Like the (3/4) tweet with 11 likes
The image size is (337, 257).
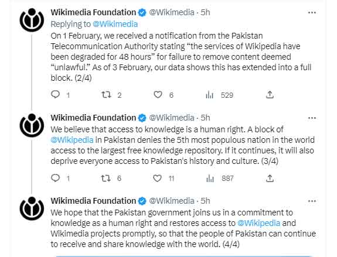coord(157,178)
